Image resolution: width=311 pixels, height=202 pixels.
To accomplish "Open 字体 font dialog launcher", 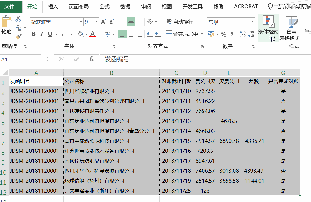I will [x=114, y=47].
